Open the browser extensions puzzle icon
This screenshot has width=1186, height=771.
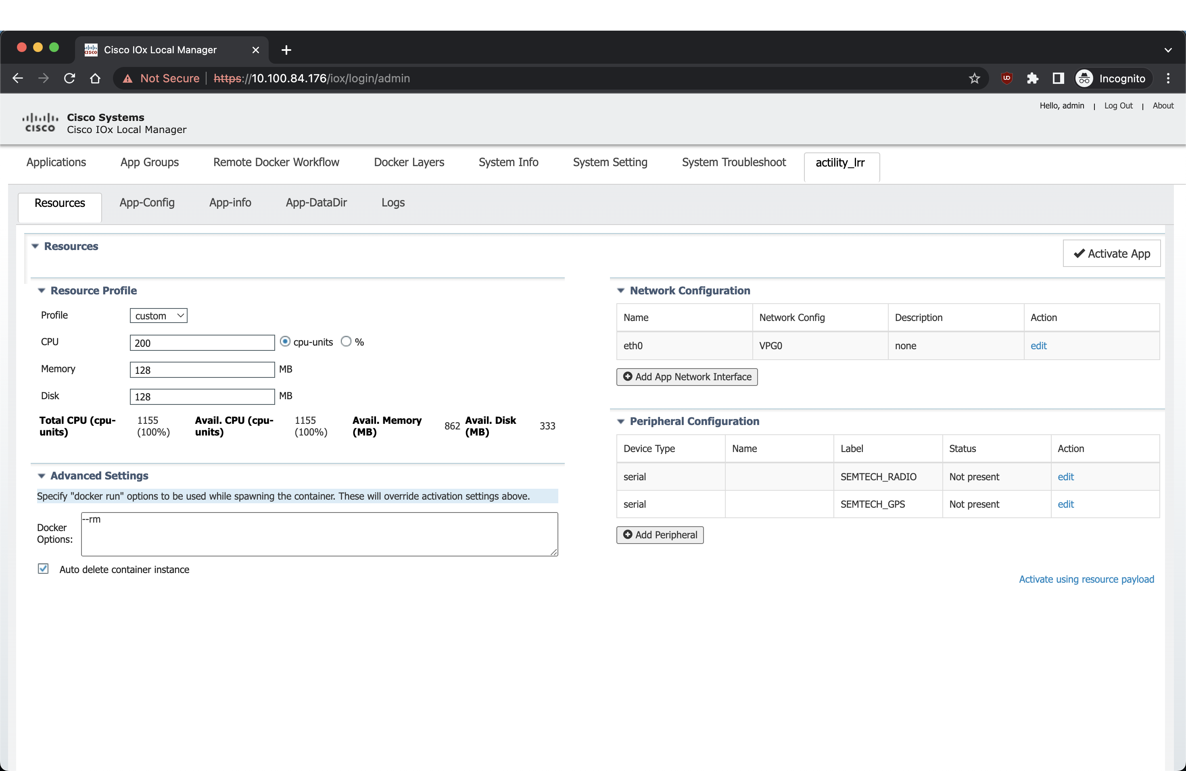click(x=1032, y=78)
